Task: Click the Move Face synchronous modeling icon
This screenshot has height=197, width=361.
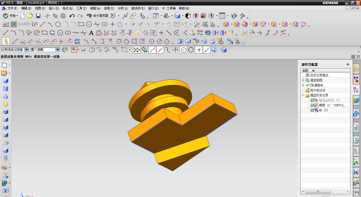Action: [x=226, y=24]
